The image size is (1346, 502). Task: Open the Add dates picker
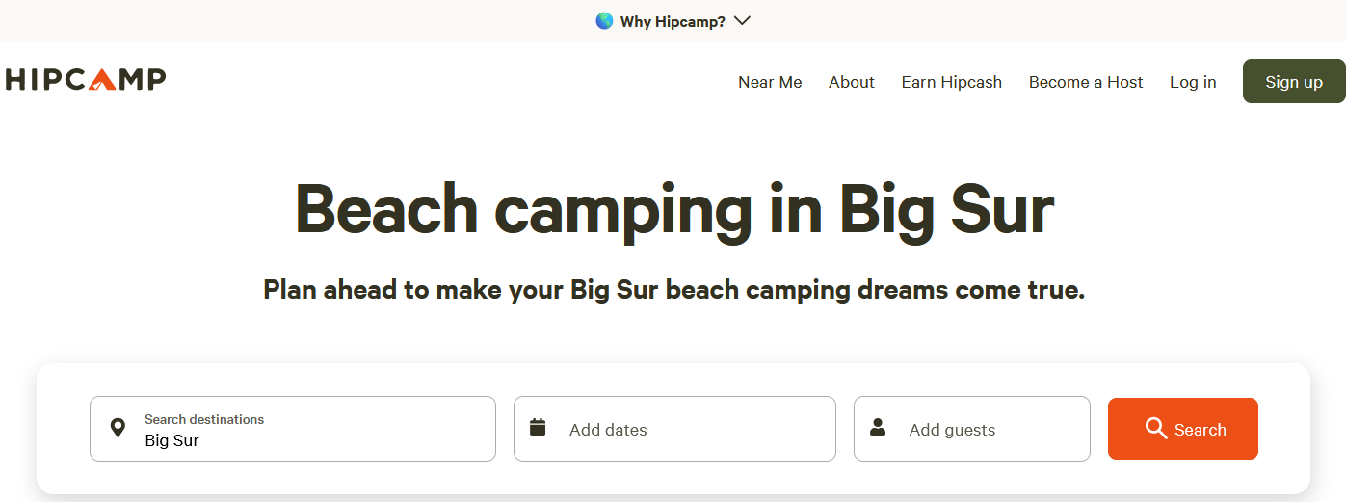tap(674, 429)
